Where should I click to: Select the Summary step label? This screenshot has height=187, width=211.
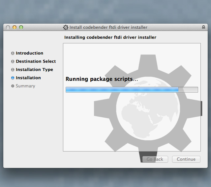coord(25,86)
